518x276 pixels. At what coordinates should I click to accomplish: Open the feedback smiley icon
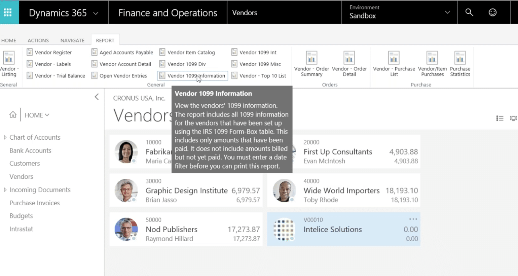click(x=492, y=12)
